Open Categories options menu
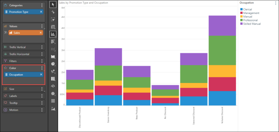The height and width of the screenshot is (132, 279). pyautogui.click(x=42, y=5)
